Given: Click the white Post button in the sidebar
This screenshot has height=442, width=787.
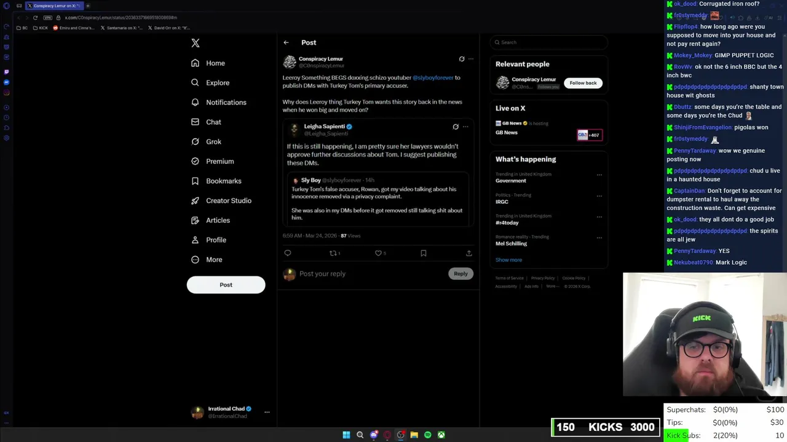Looking at the screenshot, I should pyautogui.click(x=226, y=285).
